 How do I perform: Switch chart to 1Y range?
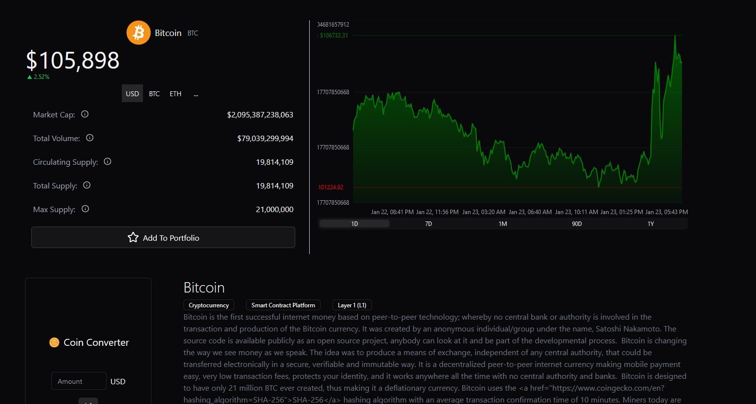click(650, 223)
